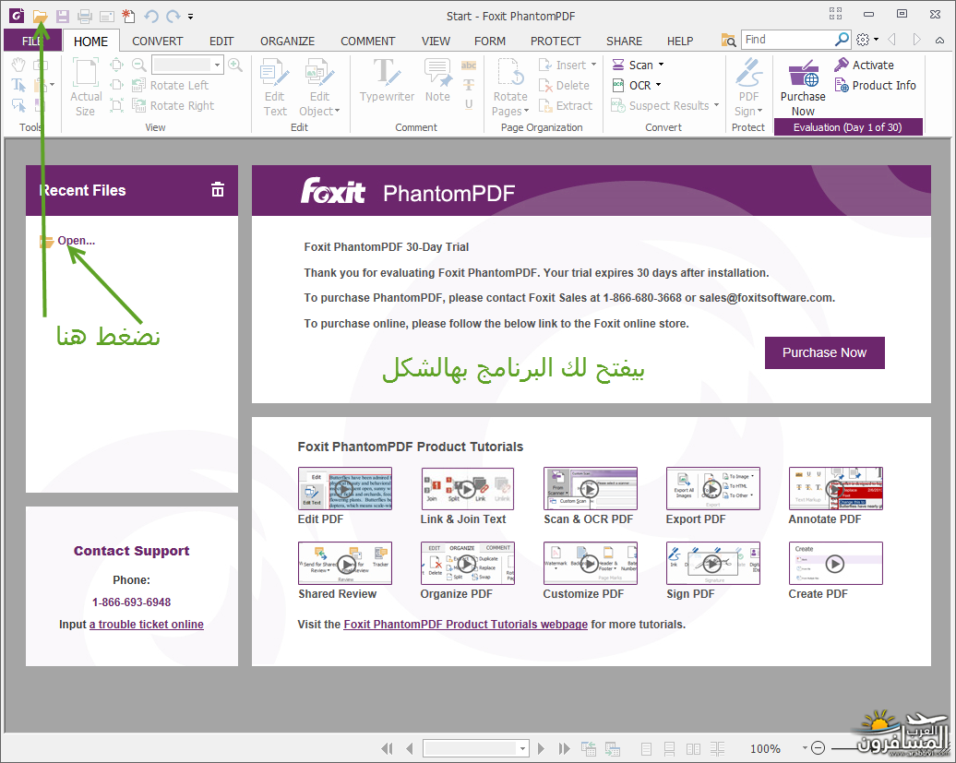Play the Organize PDF tutorial

467,563
